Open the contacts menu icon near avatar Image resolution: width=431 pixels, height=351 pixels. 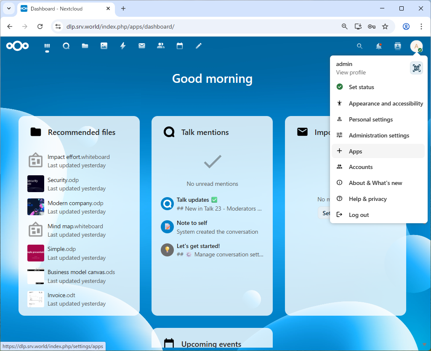tap(398, 46)
